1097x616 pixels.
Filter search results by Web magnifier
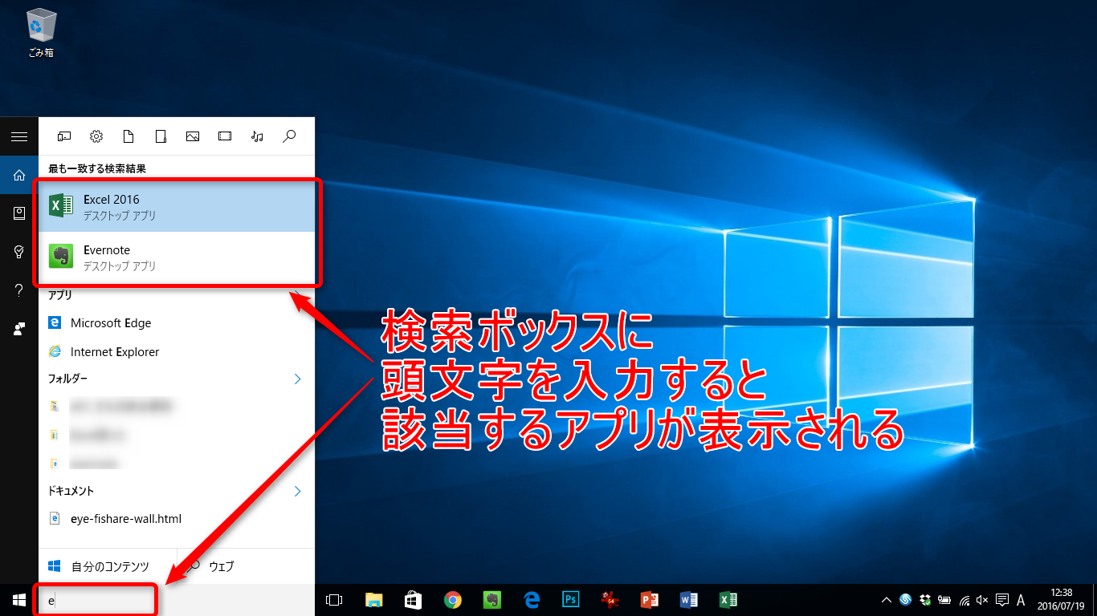click(x=290, y=136)
